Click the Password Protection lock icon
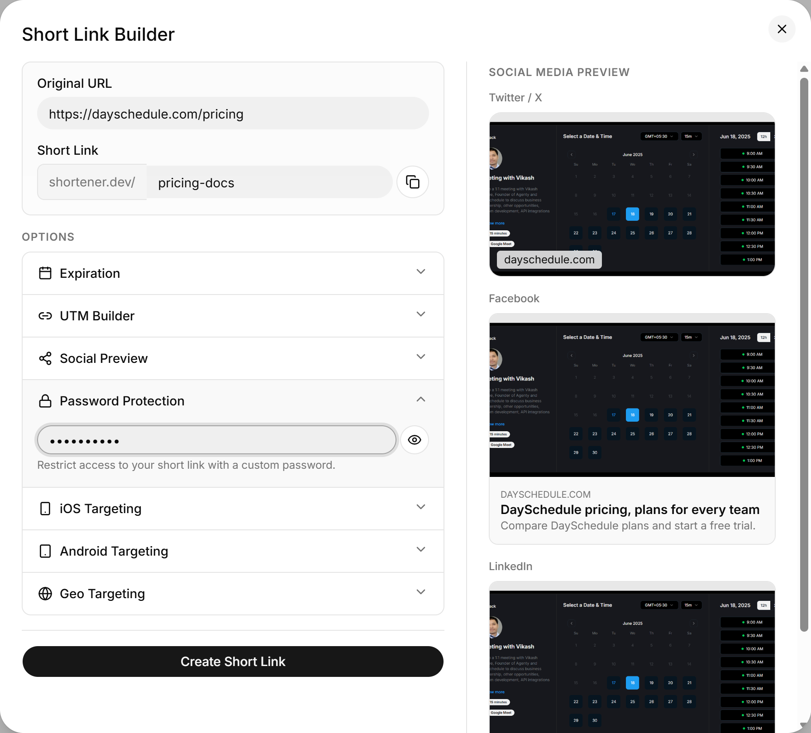 (x=45, y=401)
